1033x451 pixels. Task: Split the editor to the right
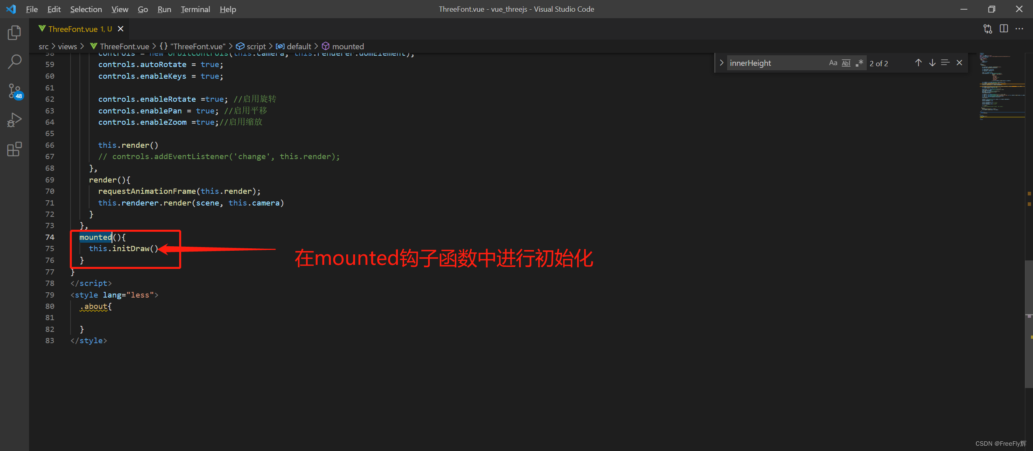click(x=1004, y=29)
